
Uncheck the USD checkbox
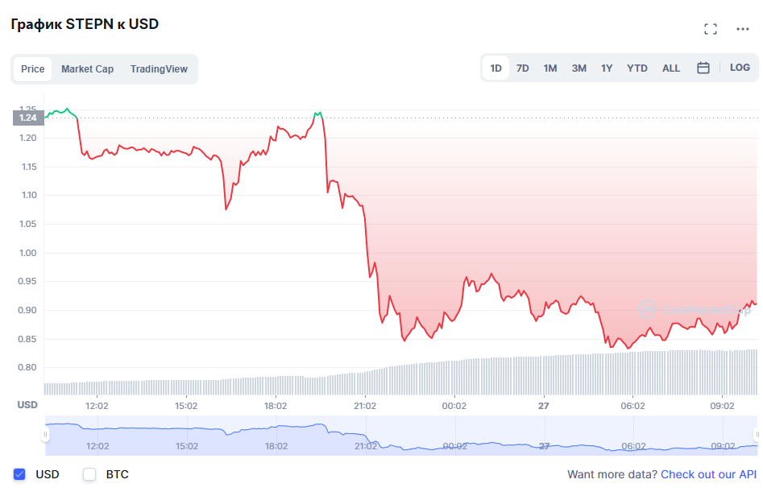pos(20,474)
